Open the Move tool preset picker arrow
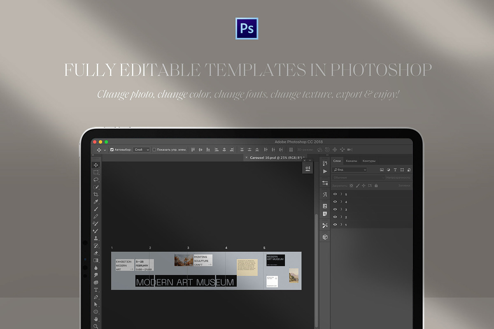Viewport: 494px width, 329px height. (x=105, y=150)
